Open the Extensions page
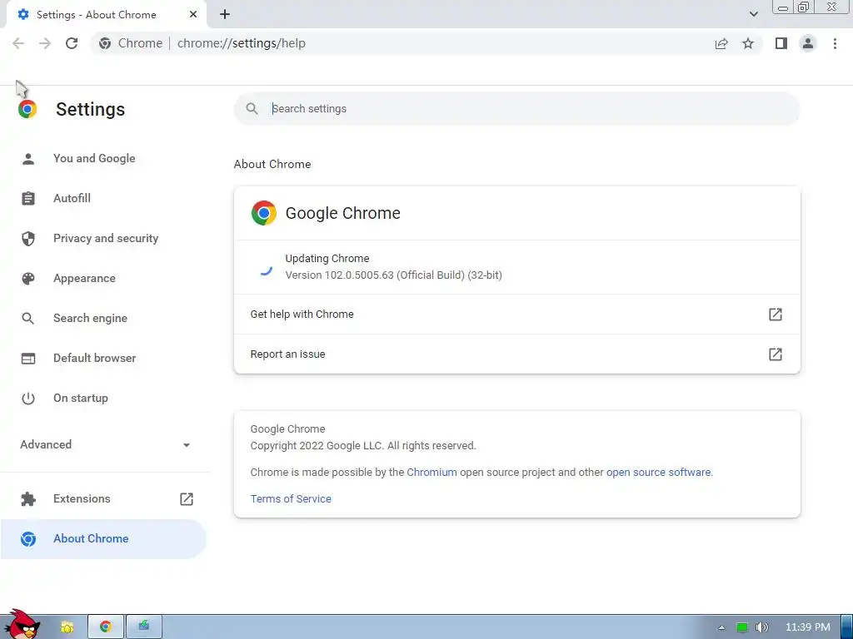 (103, 499)
